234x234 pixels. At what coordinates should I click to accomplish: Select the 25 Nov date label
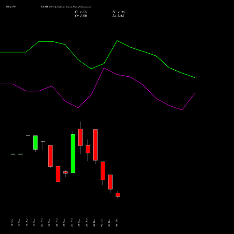[x=64, y=223]
